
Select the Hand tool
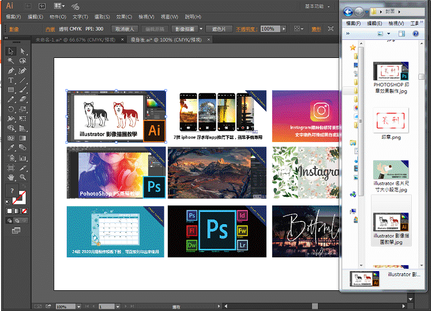11,177
